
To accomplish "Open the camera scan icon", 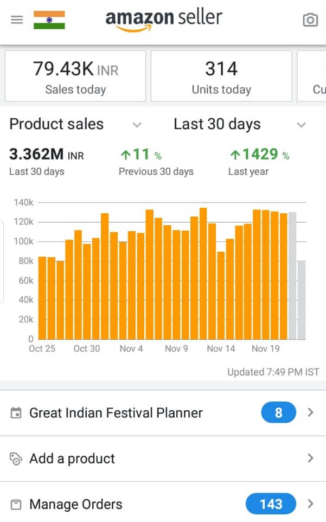I will [x=310, y=20].
